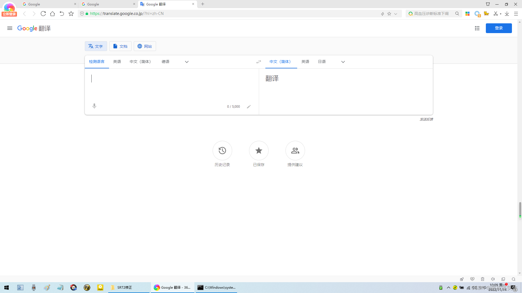Open the Google apps grid icon
The height and width of the screenshot is (293, 522).
click(477, 28)
